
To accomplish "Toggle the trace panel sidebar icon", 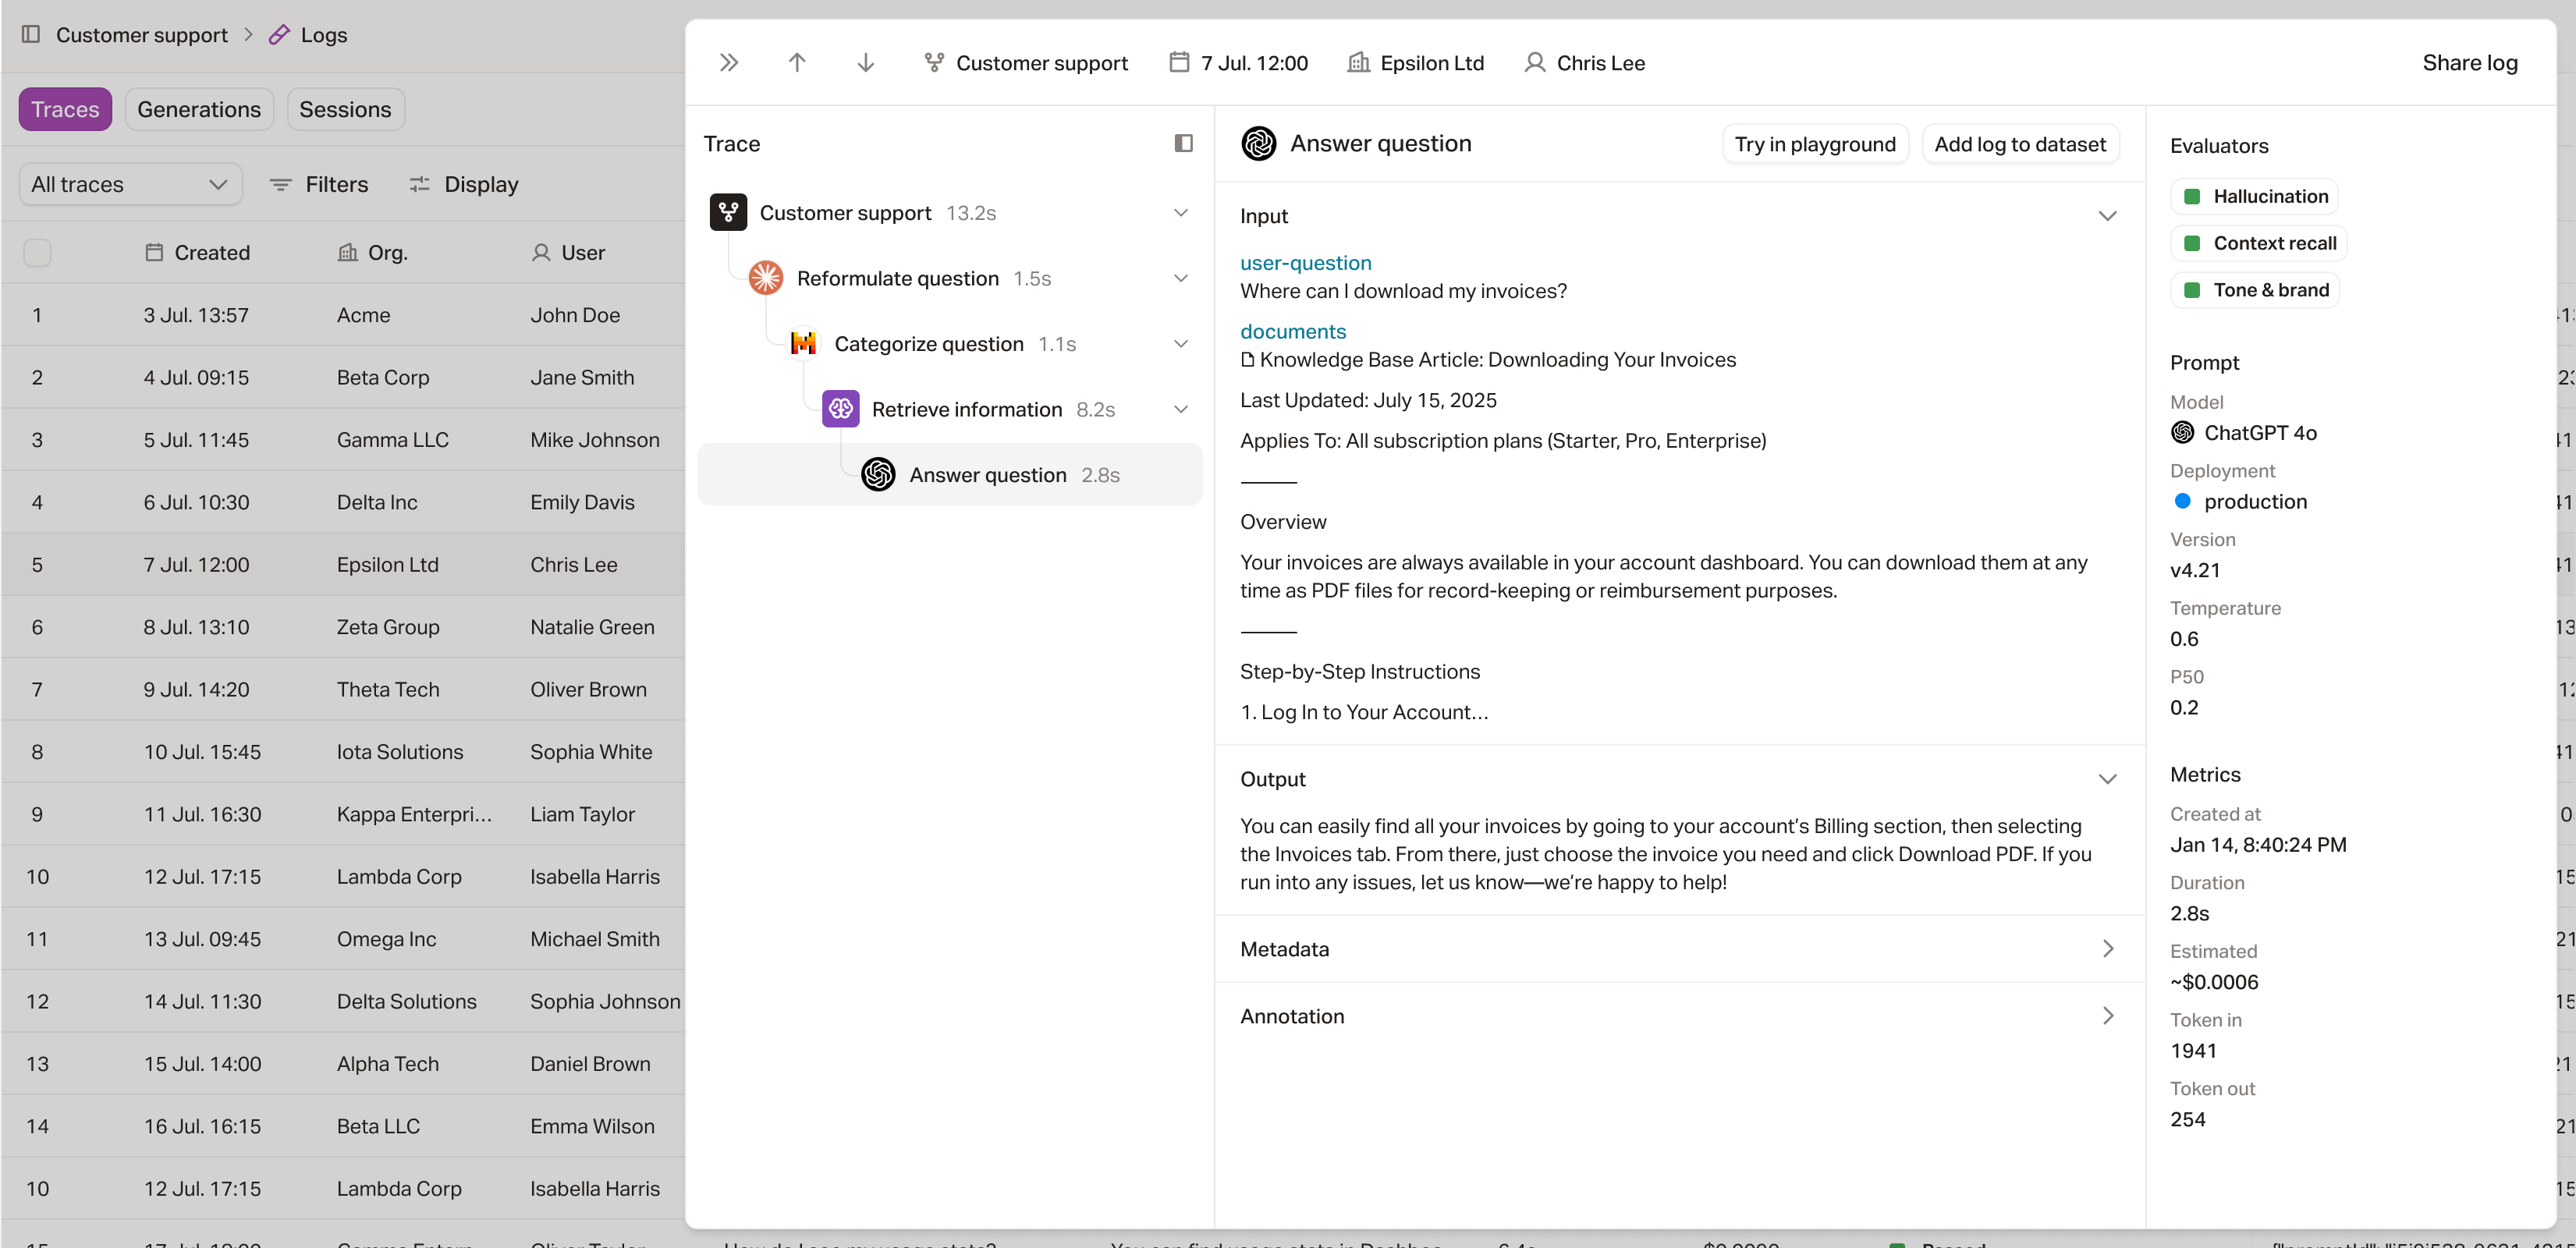I will pos(1183,143).
